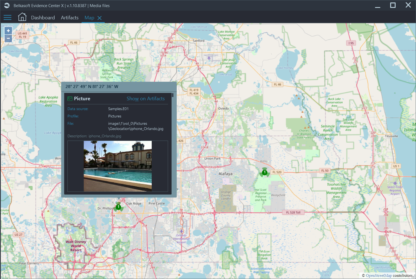
Task: Click the Description: iphone_Orlando.jpg line
Action: tap(94, 136)
